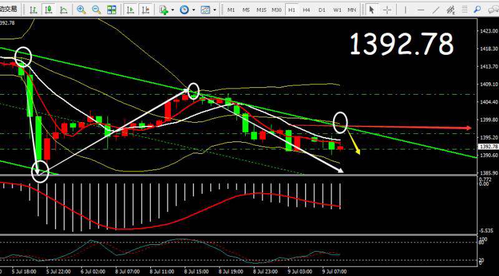Zoom in on the chart
The width and height of the screenshot is (499, 276).
[81, 10]
